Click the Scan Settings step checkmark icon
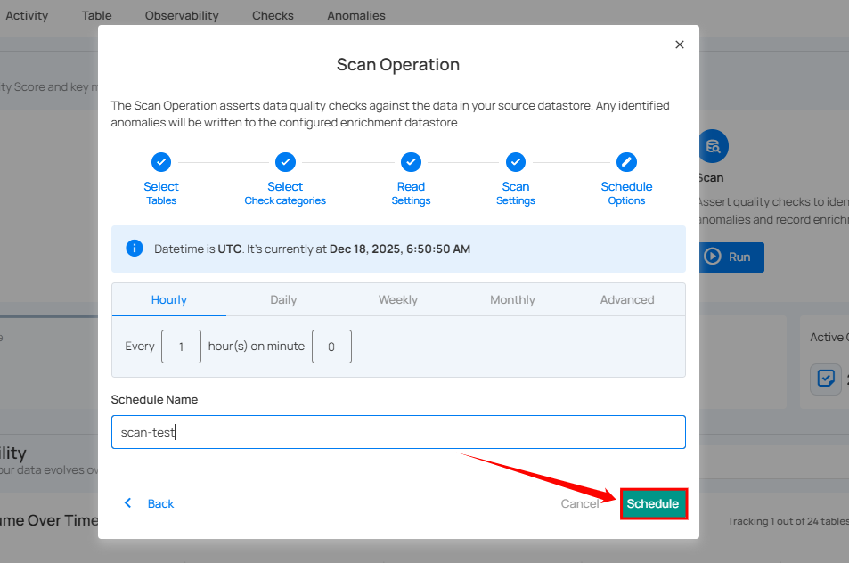The image size is (849, 563). [x=516, y=162]
